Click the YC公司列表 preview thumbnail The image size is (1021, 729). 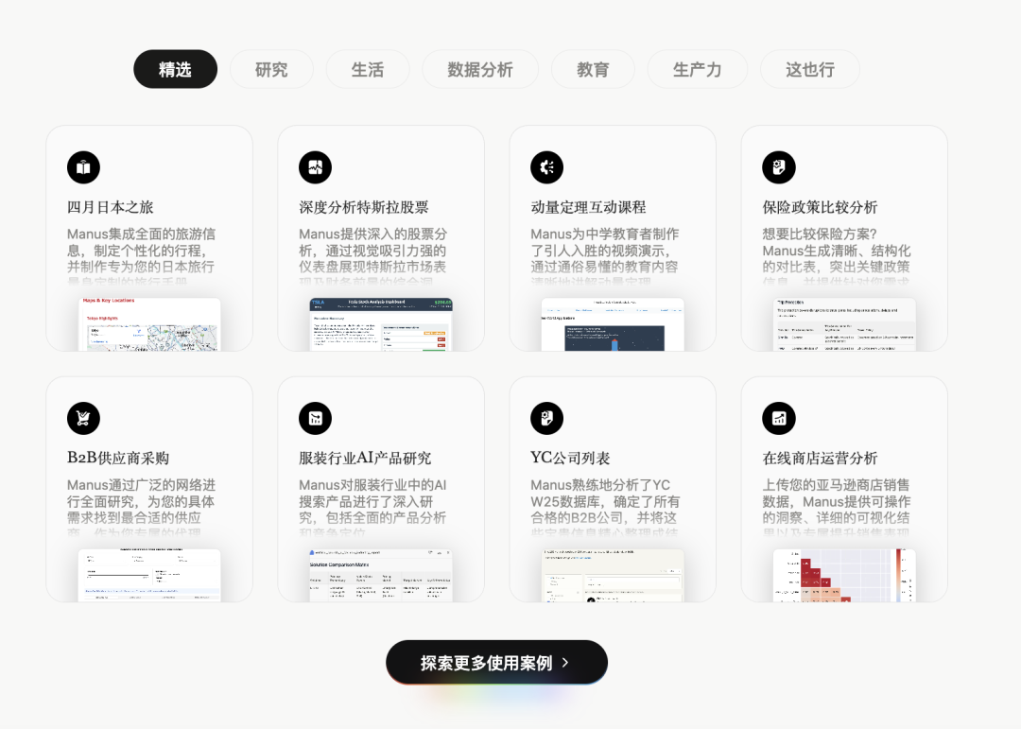tap(613, 575)
